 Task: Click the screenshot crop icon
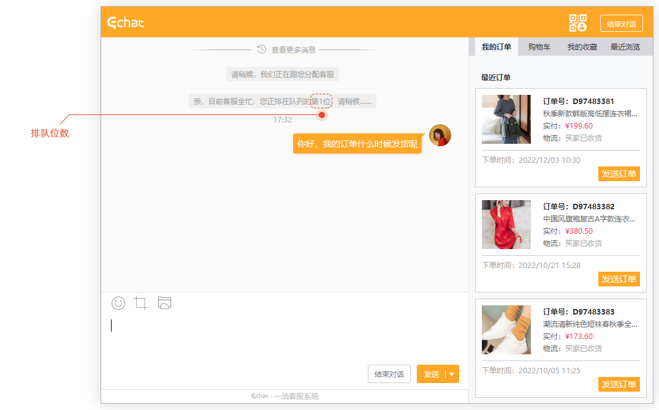click(x=141, y=303)
